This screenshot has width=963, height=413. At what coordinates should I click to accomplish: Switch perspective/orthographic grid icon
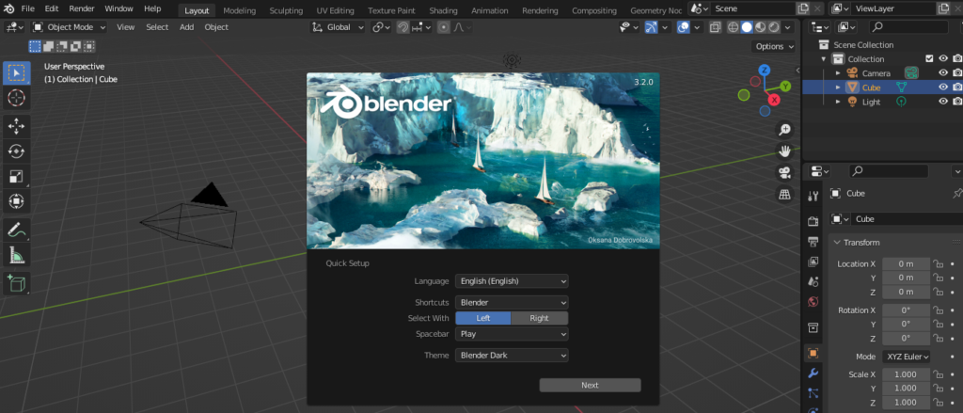(784, 194)
